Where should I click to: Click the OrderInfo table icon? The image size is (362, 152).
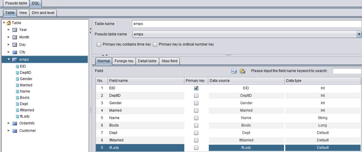pyautogui.click(x=15, y=123)
